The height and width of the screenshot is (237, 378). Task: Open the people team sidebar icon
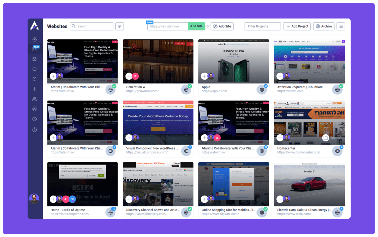[35, 99]
